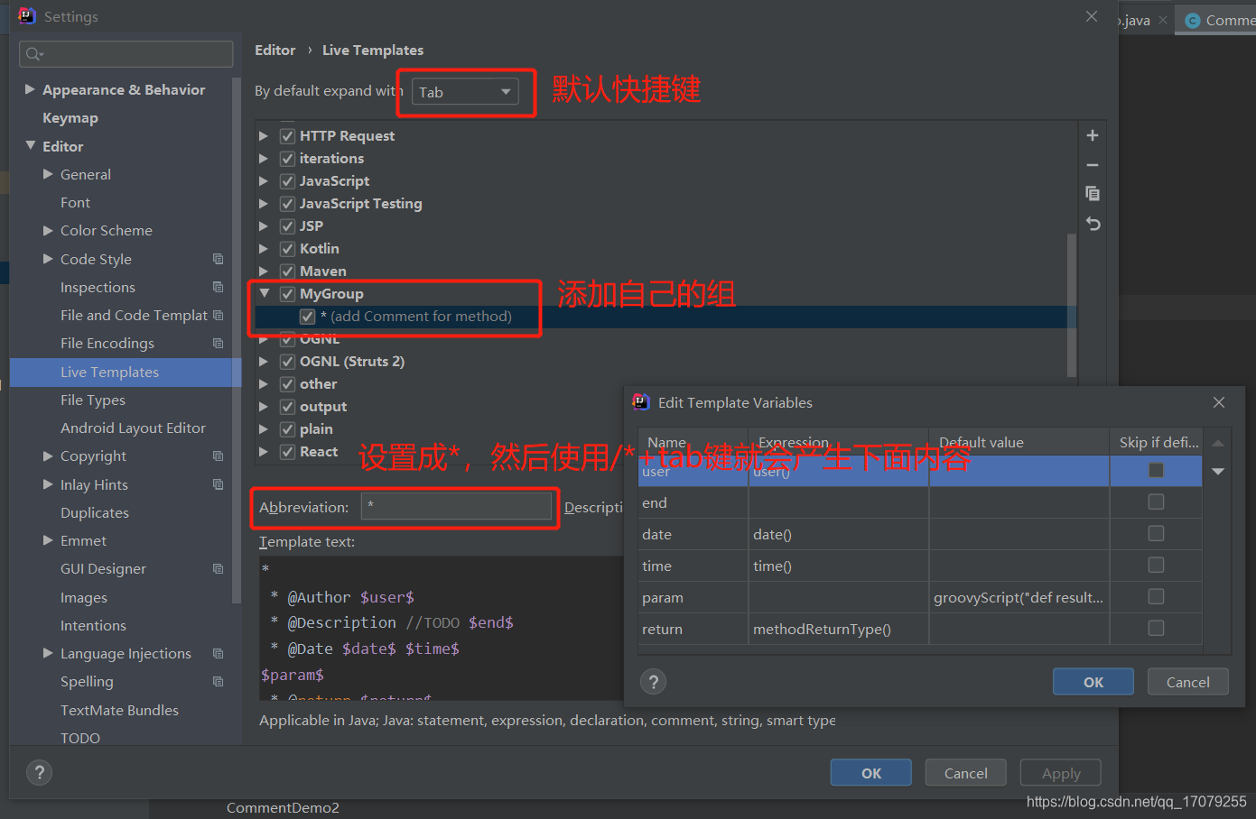
Task: Uncheck the Kotlin group checkbox
Action: click(287, 248)
